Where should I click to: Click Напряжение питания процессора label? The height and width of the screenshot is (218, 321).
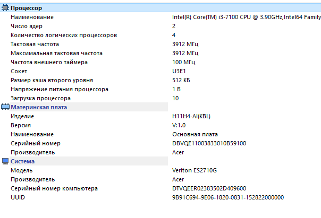[x=60, y=89]
